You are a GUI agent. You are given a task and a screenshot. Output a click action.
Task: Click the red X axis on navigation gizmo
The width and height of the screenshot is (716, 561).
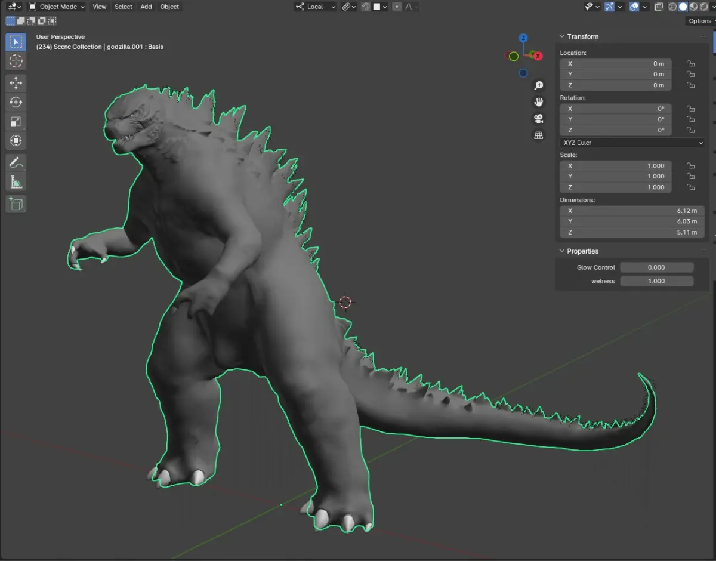[x=538, y=56]
